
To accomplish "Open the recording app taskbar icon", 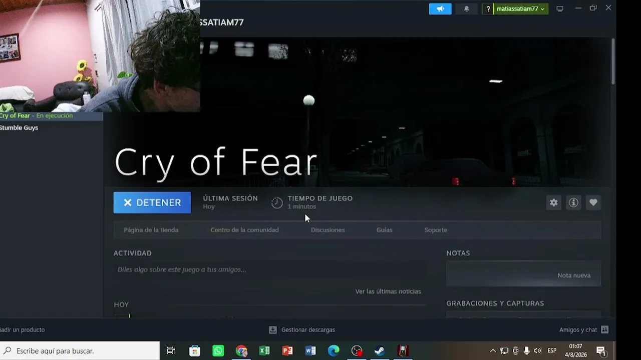I will coord(357,350).
